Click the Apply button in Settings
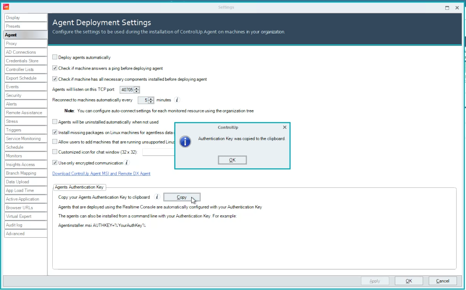Screen dimensions: 466x290 coord(375,281)
